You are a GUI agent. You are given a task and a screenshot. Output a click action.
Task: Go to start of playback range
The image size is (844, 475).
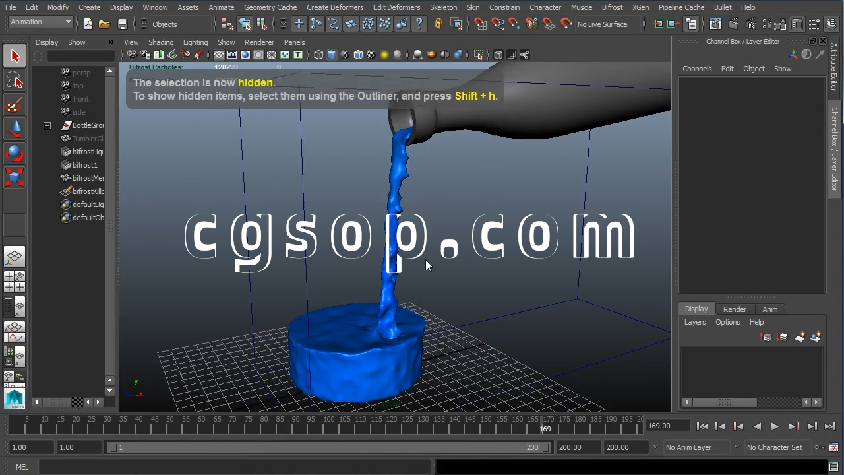(702, 427)
